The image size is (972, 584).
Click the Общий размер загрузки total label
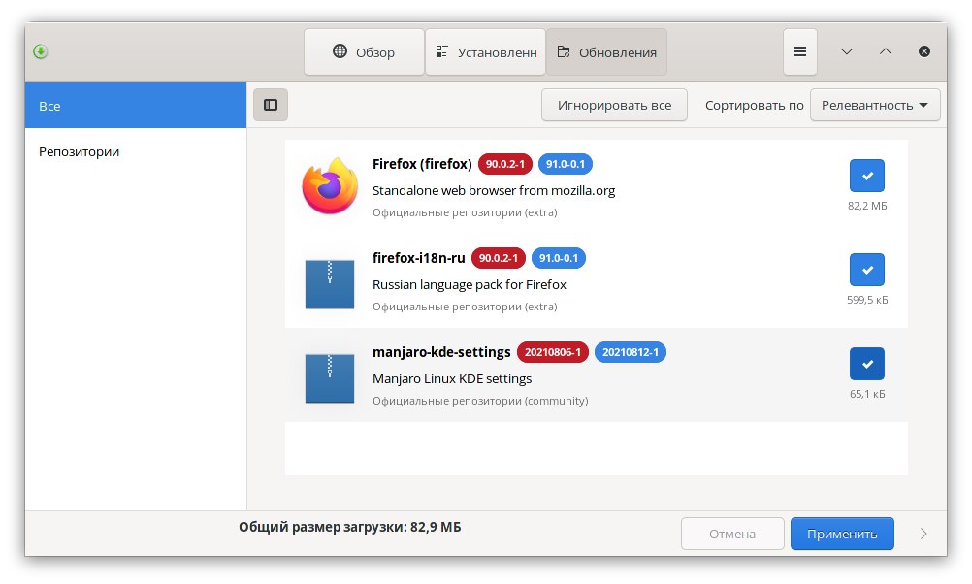click(349, 527)
